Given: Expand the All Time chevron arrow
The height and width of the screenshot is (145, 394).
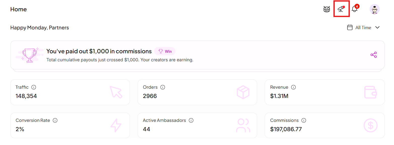Looking at the screenshot, I should pyautogui.click(x=377, y=28).
